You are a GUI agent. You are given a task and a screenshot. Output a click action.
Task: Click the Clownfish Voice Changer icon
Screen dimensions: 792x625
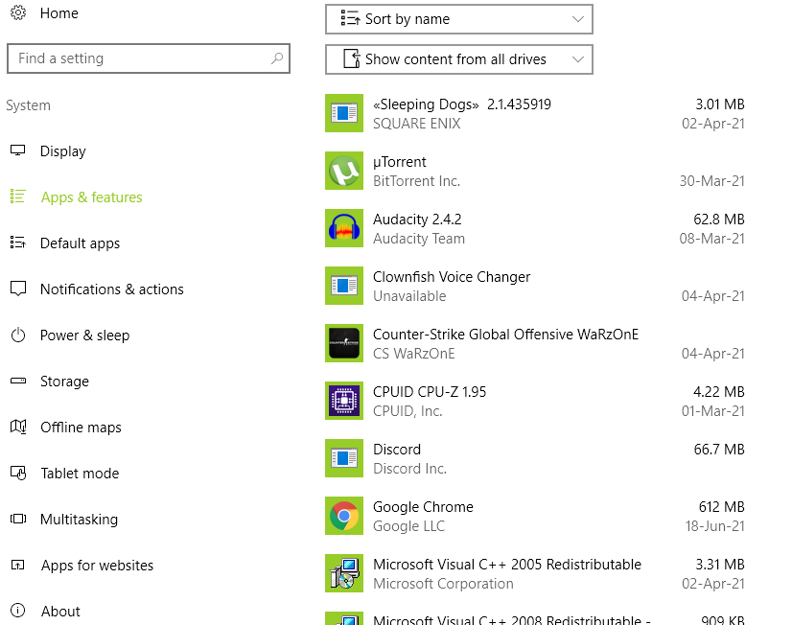[344, 286]
